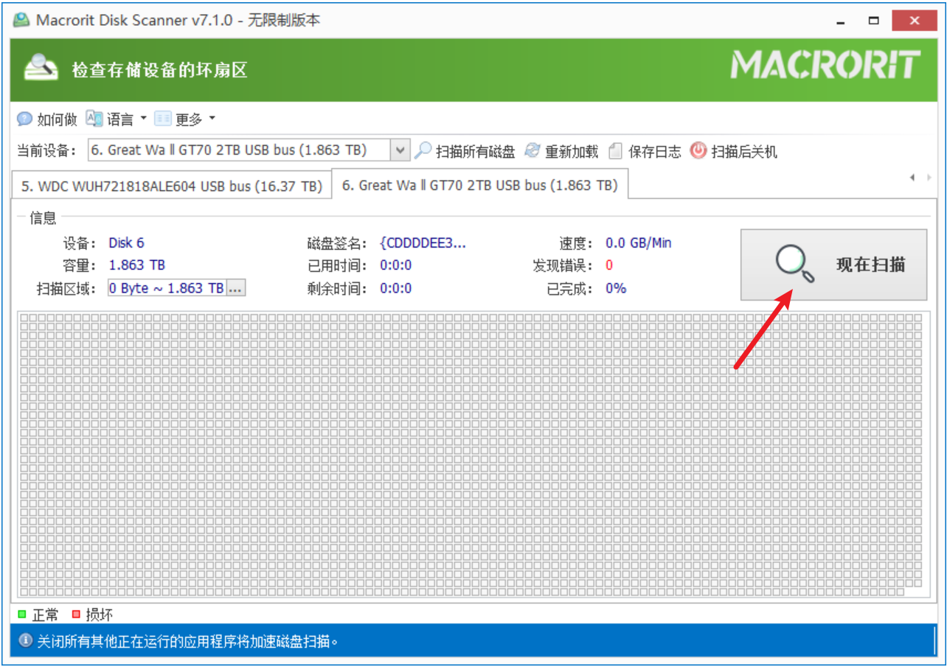Click the disk scanner header icon

(x=41, y=69)
